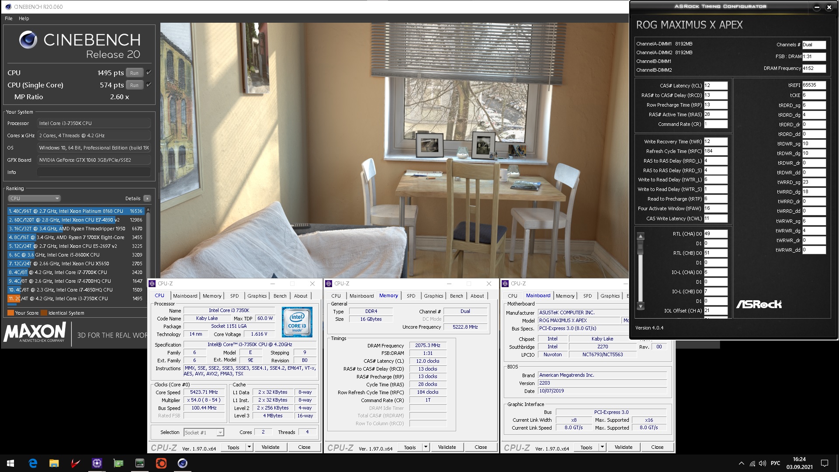Switch to SPD tab in Memory CPU-Z window
This screenshot has width=839, height=472.
(411, 296)
